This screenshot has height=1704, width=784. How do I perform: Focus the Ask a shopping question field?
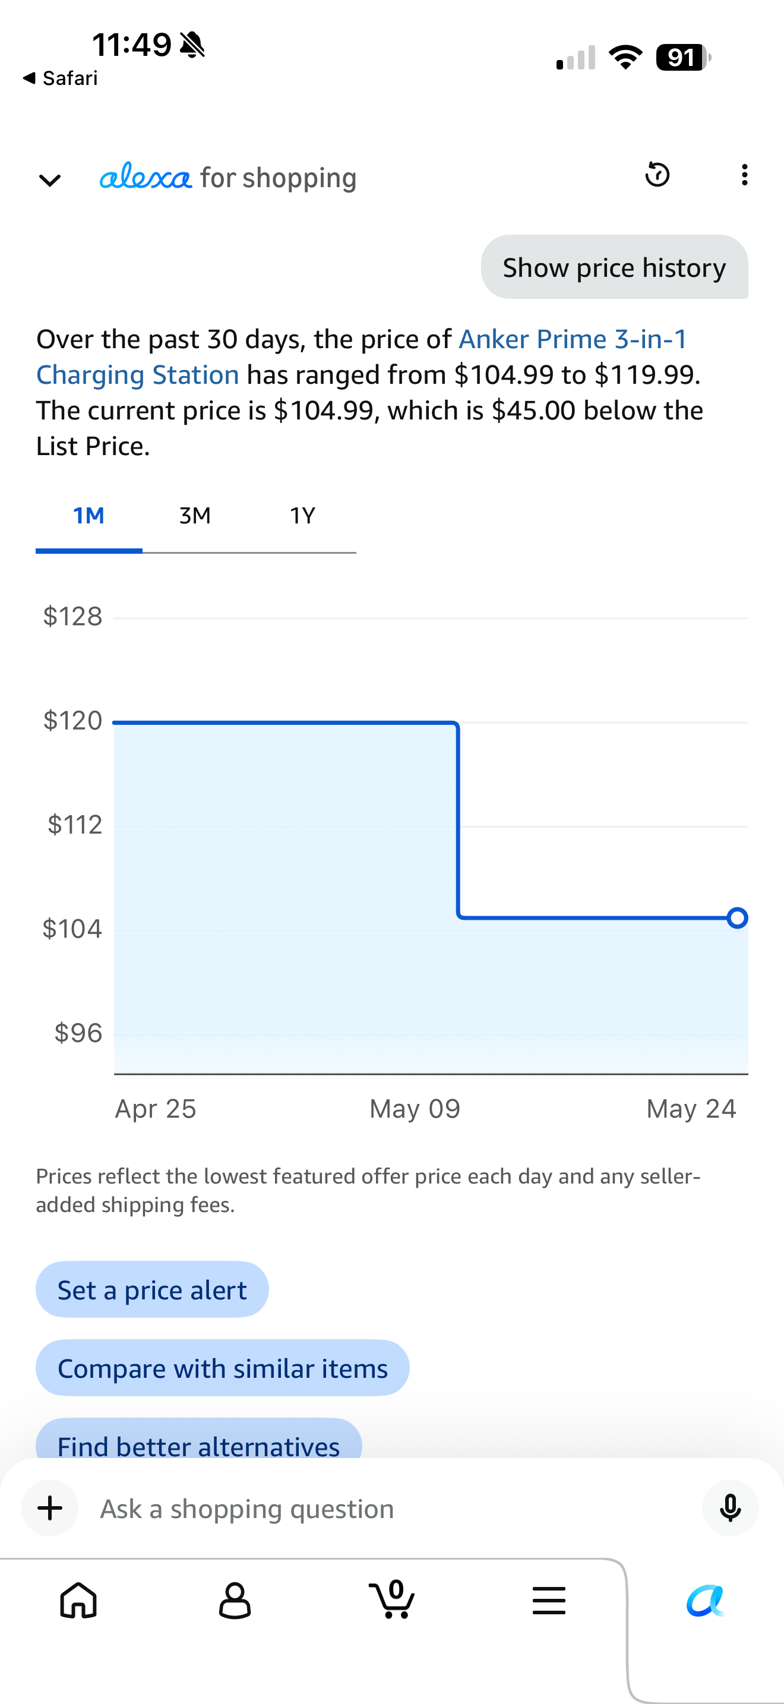(x=390, y=1508)
